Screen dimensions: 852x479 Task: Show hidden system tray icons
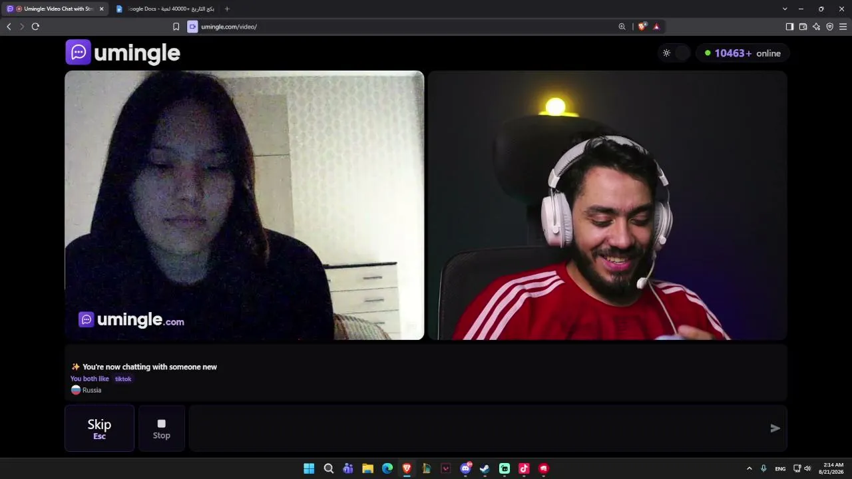pyautogui.click(x=749, y=468)
